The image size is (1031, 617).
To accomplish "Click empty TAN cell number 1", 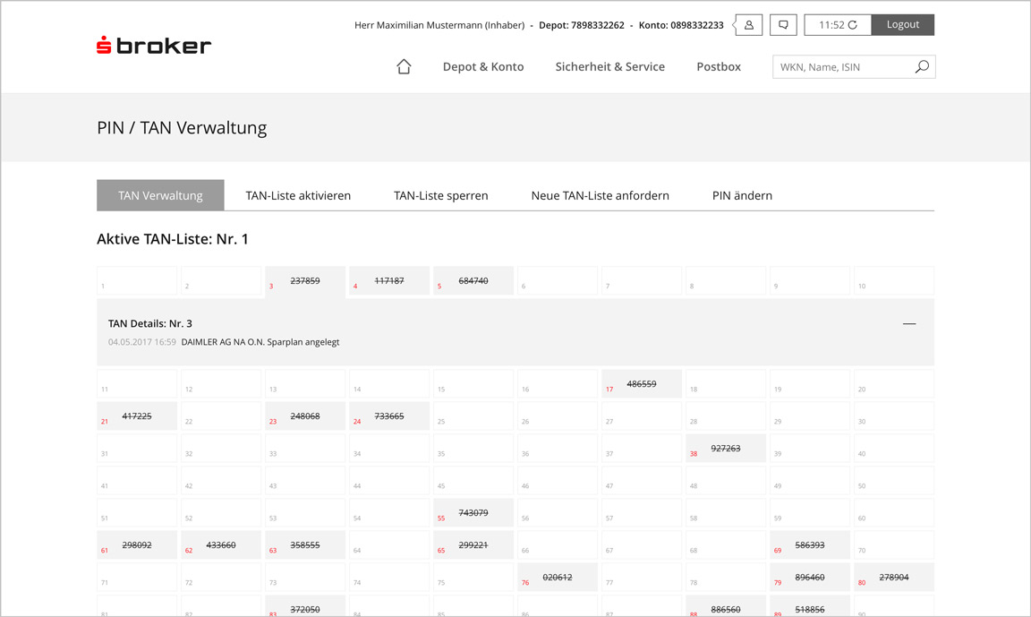I will [137, 281].
